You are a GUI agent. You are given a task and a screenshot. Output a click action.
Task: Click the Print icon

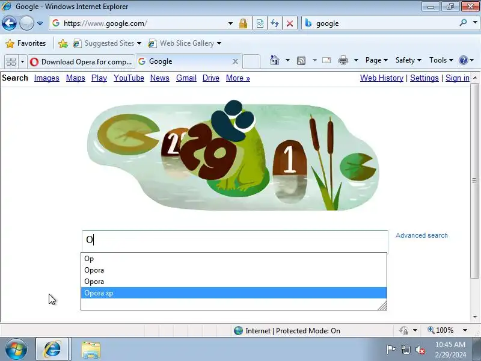(x=343, y=61)
